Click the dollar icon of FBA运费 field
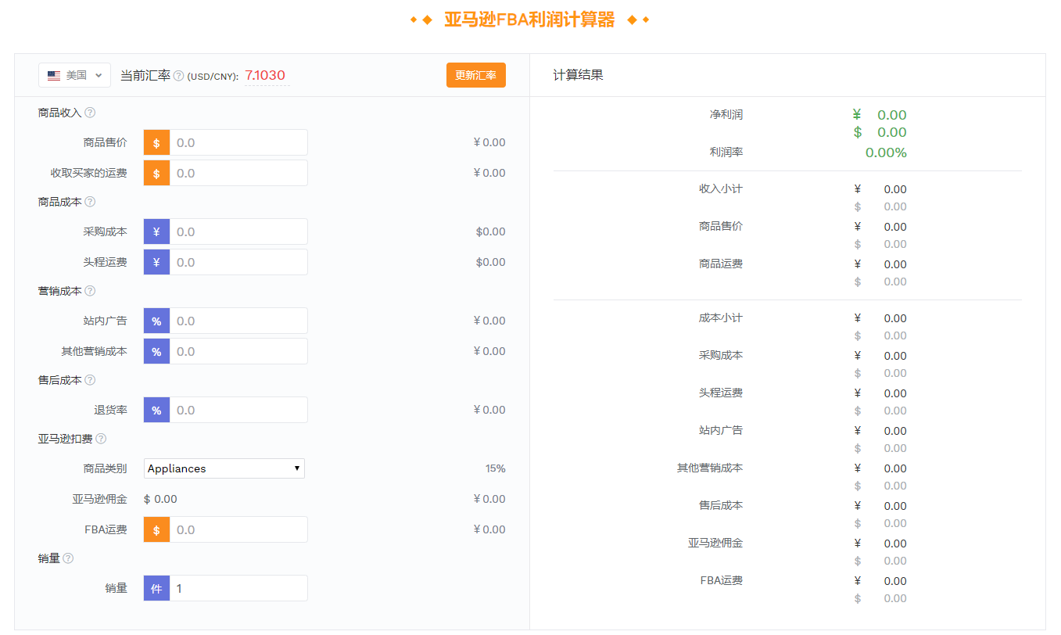The height and width of the screenshot is (635, 1061). [156, 529]
